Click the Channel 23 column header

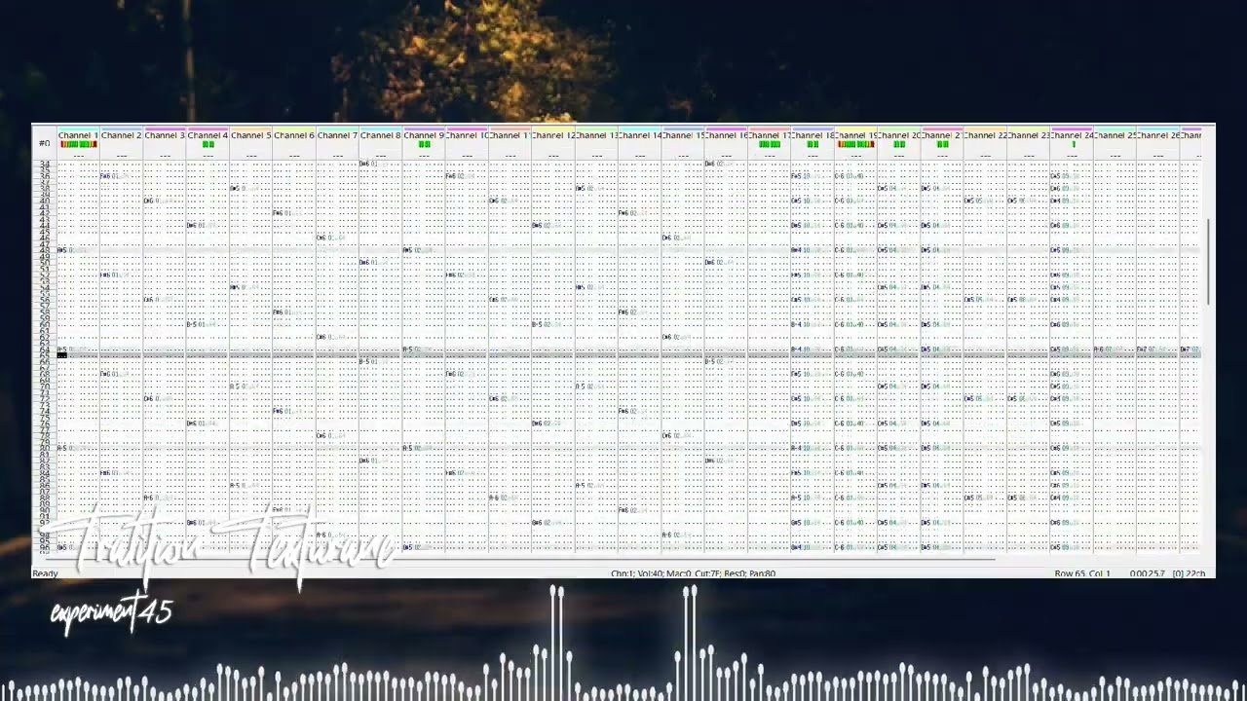click(1028, 135)
